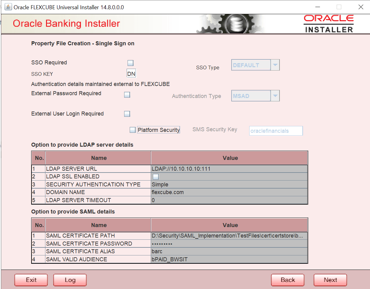The width and height of the screenshot is (370, 289).
Task: Open the SSO Type dropdown arrow
Action: (275, 65)
